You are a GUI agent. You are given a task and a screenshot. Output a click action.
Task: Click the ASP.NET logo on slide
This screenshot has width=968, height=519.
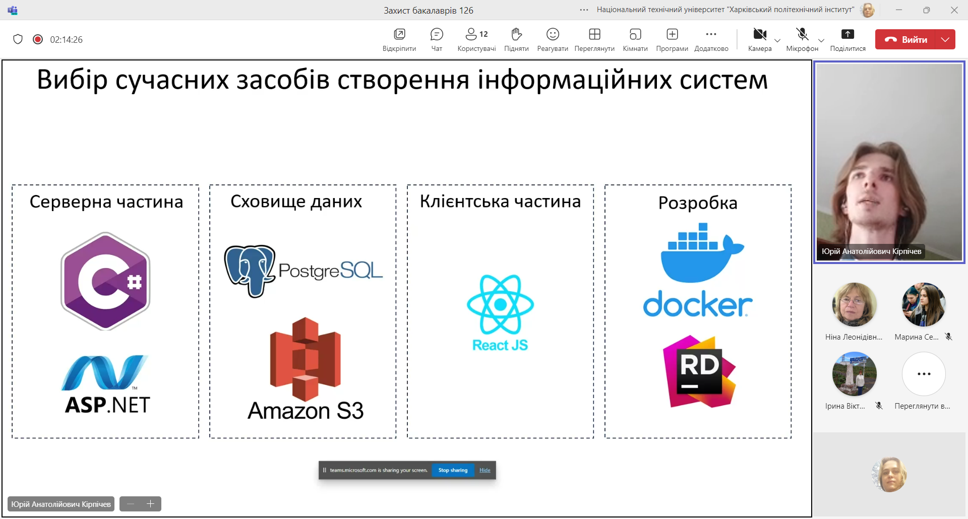pyautogui.click(x=107, y=384)
